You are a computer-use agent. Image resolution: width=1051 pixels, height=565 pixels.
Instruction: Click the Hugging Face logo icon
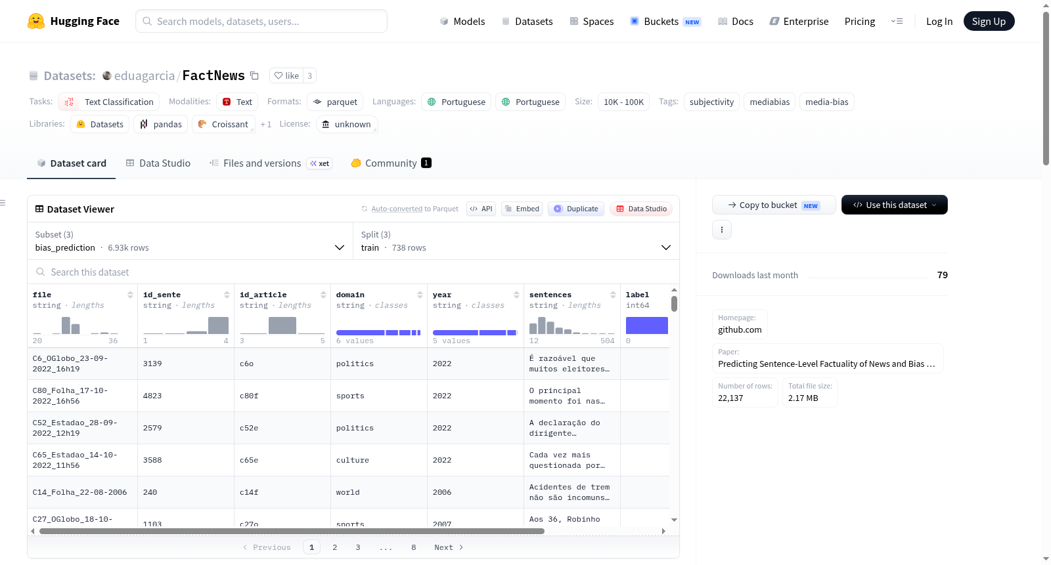36,21
